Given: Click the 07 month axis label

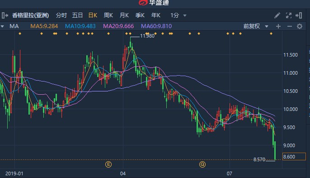Looking at the screenshot, I should click(x=230, y=173).
